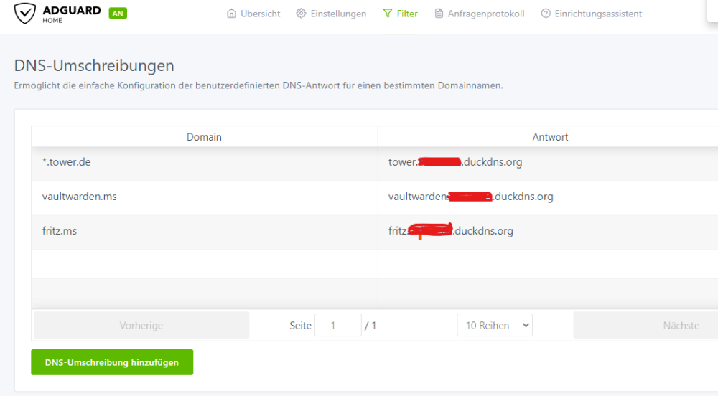The height and width of the screenshot is (396, 718).
Task: Click the tower duckdns.org answer cell
Action: 548,162
